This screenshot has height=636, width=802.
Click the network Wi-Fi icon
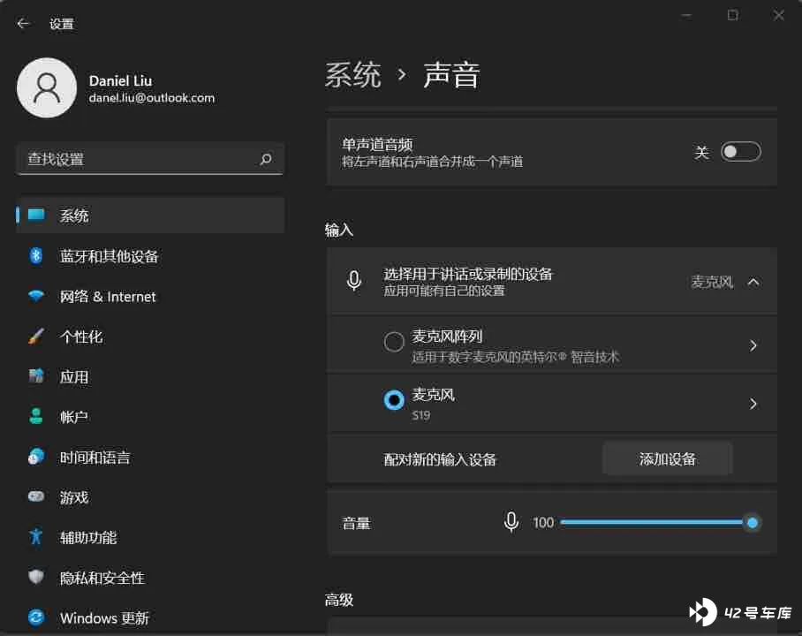coord(36,296)
